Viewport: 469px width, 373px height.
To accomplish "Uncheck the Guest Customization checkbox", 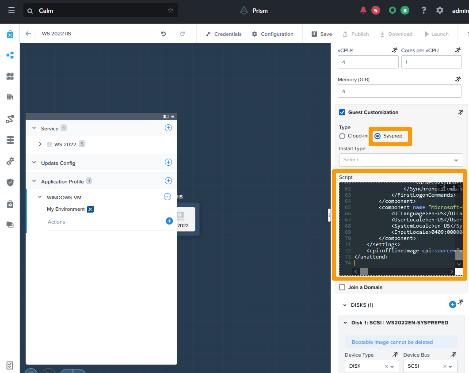I will (x=342, y=112).
